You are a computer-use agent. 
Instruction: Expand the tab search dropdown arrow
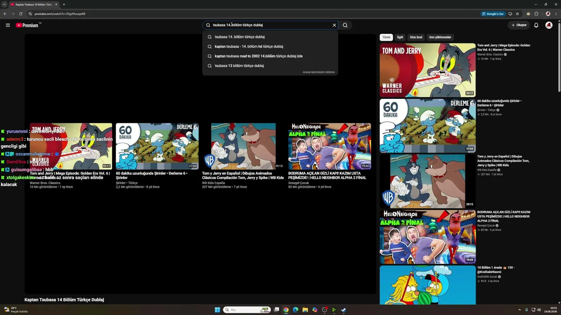coord(4,4)
